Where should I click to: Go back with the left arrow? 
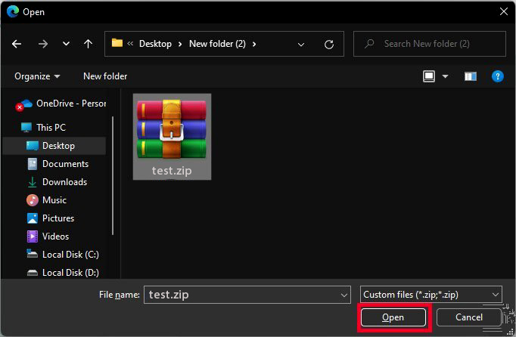click(x=17, y=44)
